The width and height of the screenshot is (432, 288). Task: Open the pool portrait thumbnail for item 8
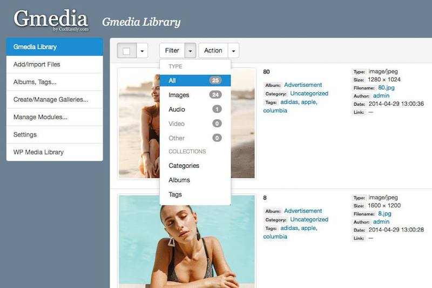[x=187, y=242]
